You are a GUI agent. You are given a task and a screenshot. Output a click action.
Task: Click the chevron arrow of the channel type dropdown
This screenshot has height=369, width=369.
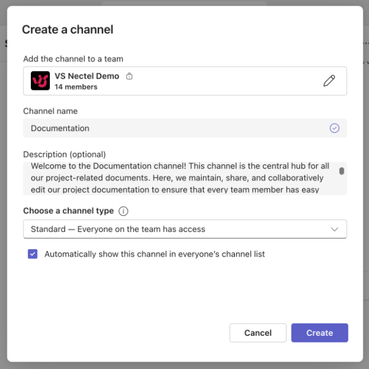(335, 229)
